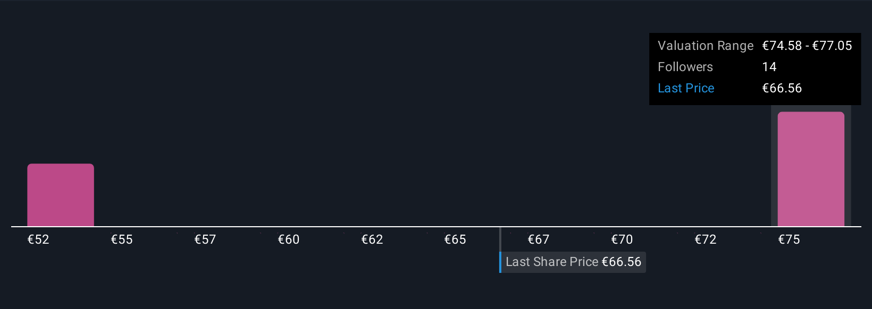The width and height of the screenshot is (872, 309).
Task: Click the €74.58 - €77.05 range value
Action: (x=807, y=46)
